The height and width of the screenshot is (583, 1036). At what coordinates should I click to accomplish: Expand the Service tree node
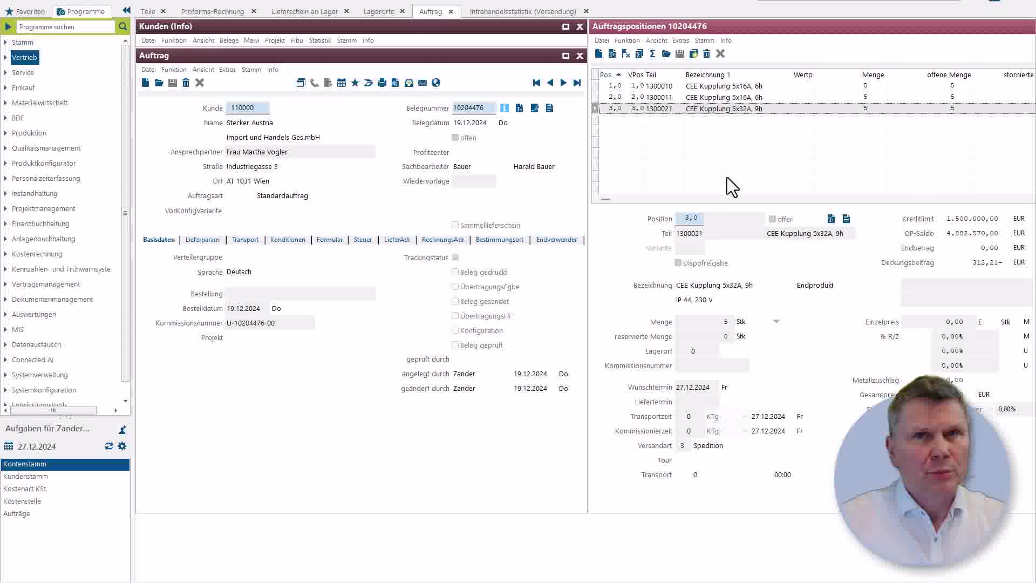[5, 72]
